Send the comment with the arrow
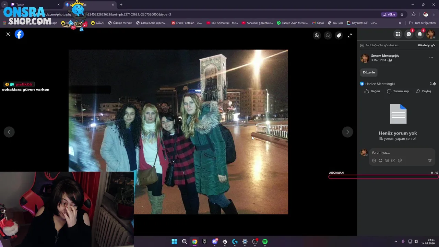The image size is (439, 247). pyautogui.click(x=430, y=161)
